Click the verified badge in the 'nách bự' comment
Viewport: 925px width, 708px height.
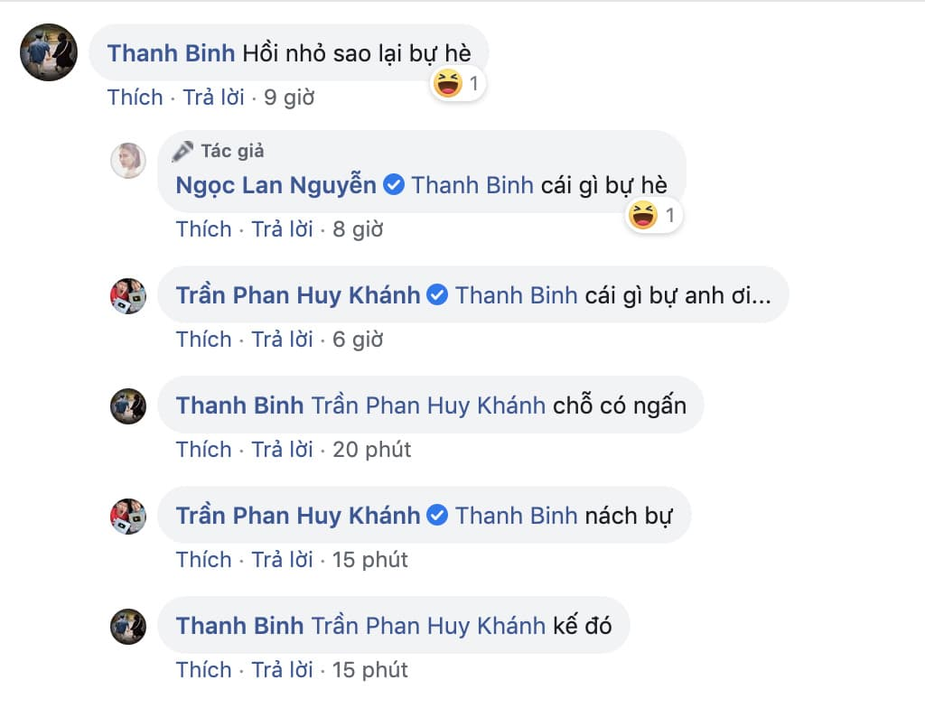(x=437, y=515)
